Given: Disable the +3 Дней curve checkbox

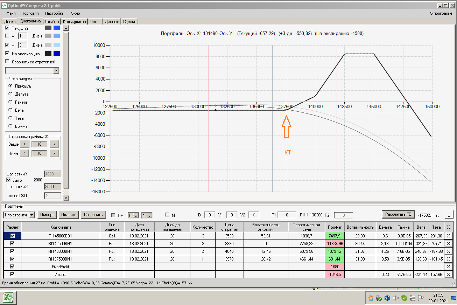Looking at the screenshot, I should [7, 45].
